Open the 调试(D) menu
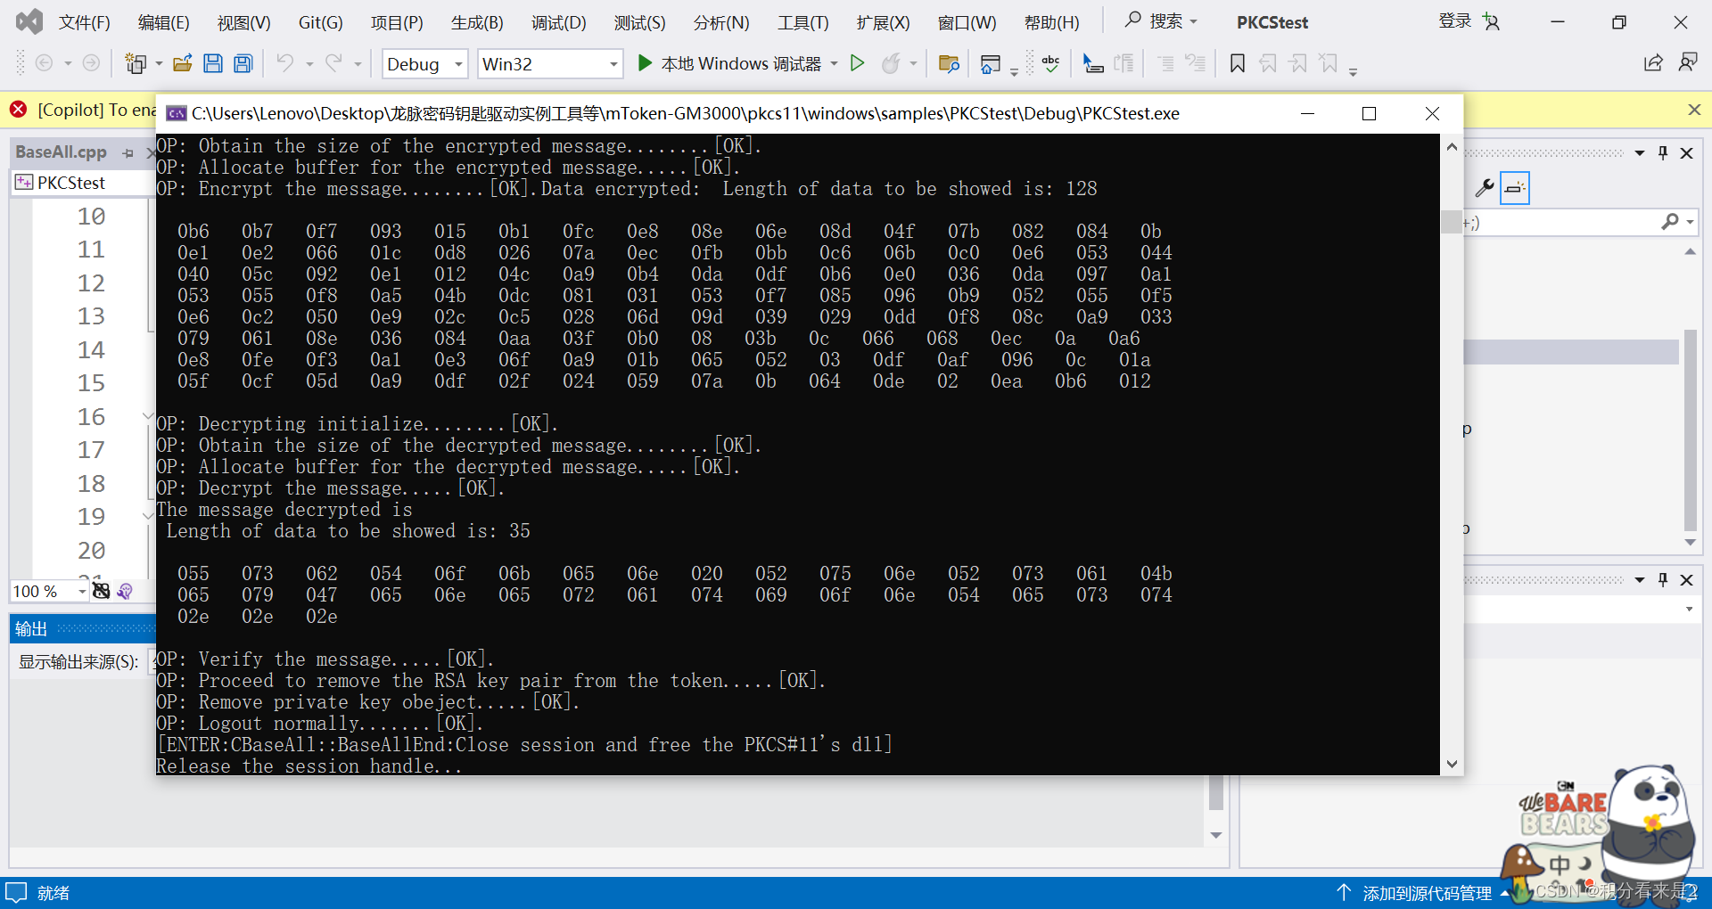The height and width of the screenshot is (909, 1712). click(x=559, y=22)
